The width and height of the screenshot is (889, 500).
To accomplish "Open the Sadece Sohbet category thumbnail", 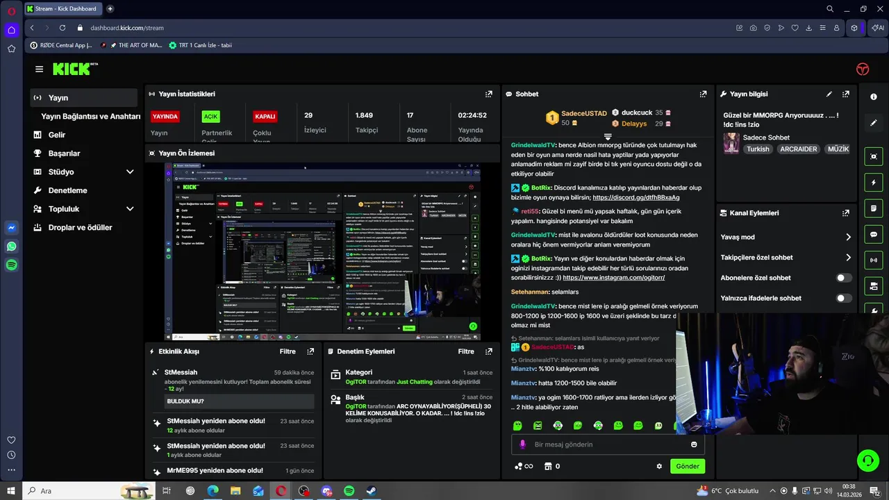I will click(731, 143).
